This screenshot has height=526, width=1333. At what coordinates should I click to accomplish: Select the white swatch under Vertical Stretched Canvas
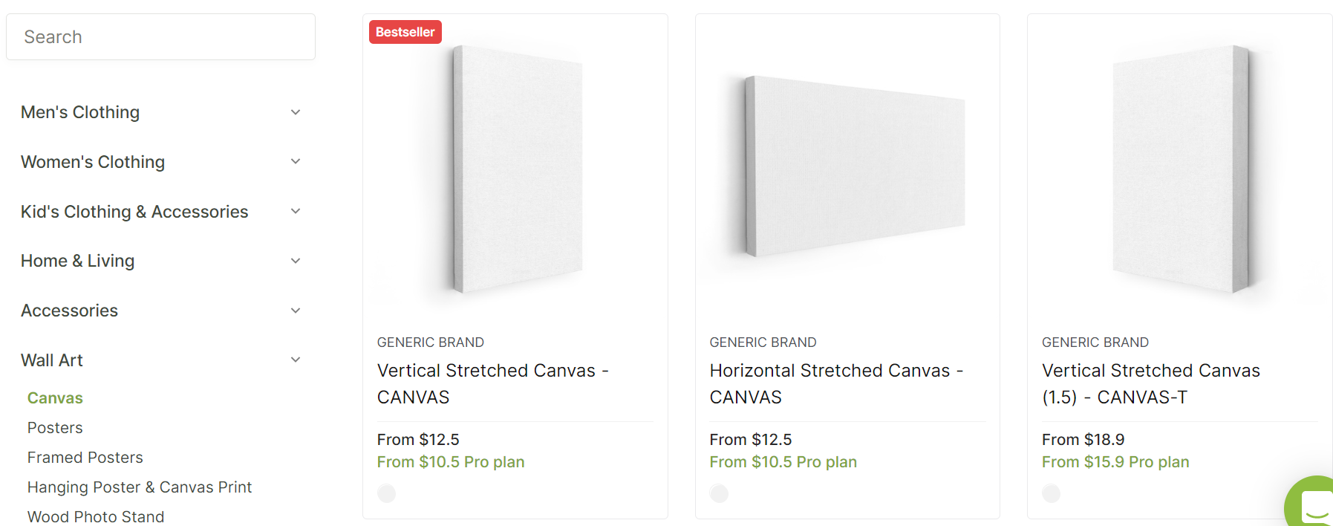tap(386, 493)
